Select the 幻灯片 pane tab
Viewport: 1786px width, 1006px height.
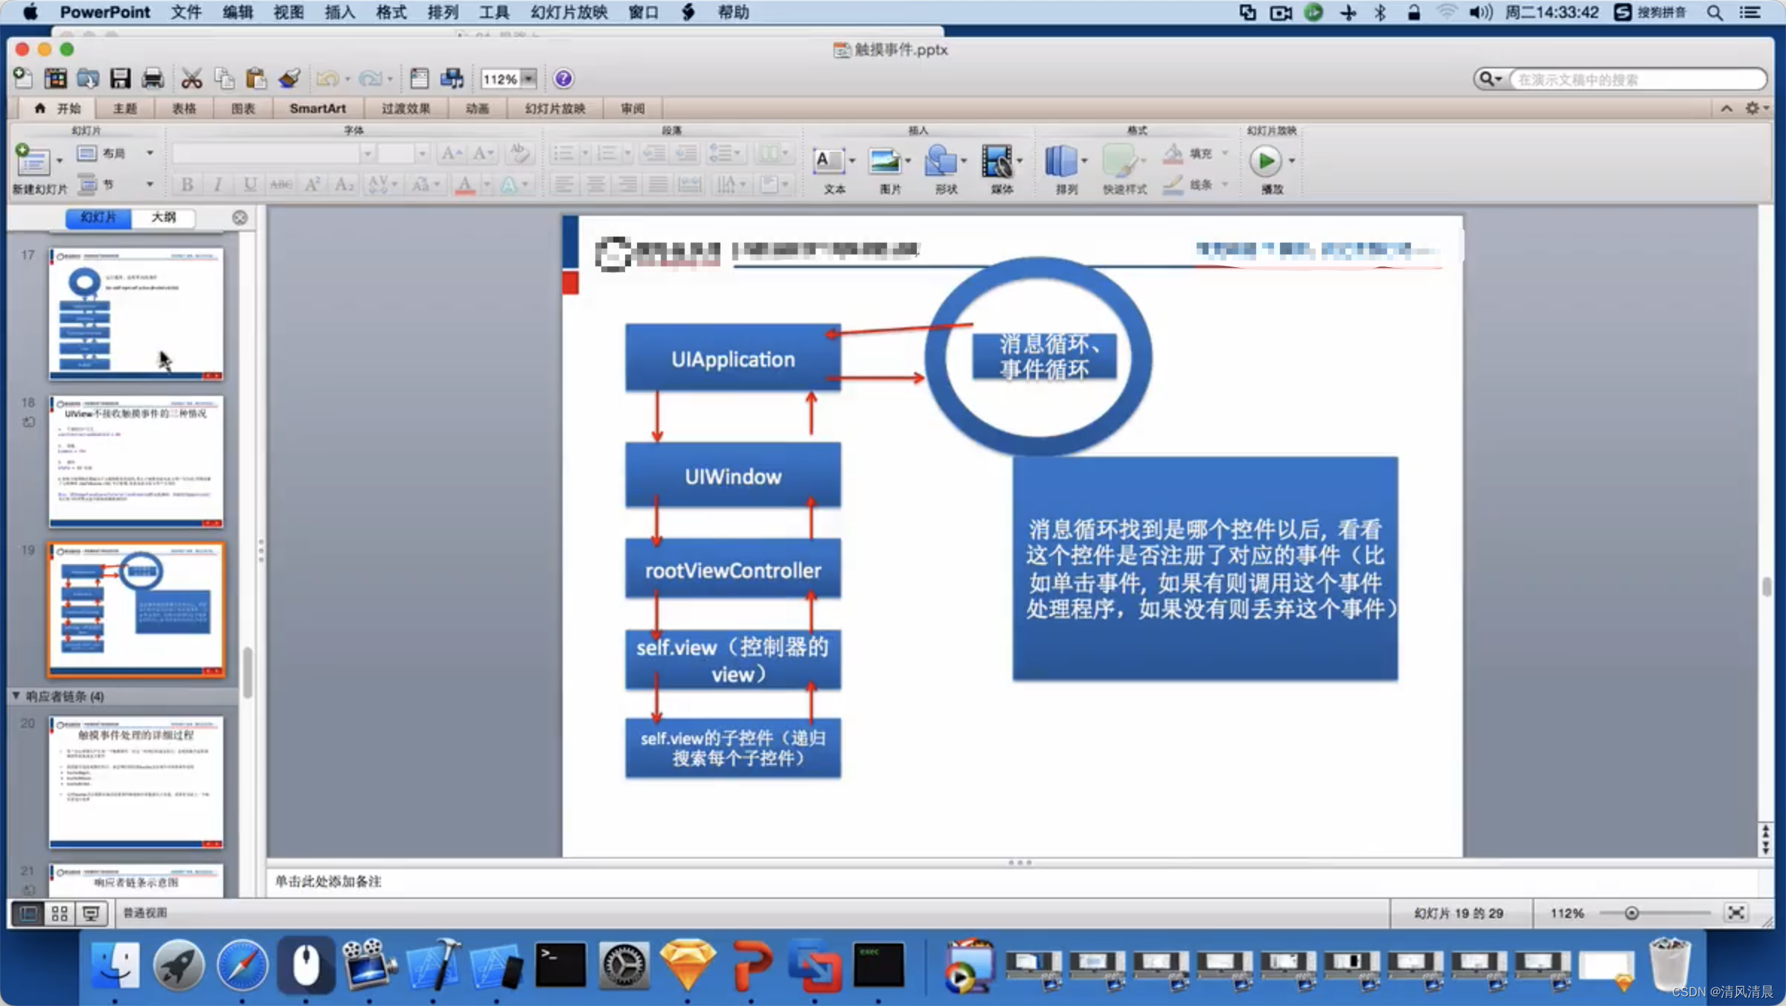[x=98, y=217]
